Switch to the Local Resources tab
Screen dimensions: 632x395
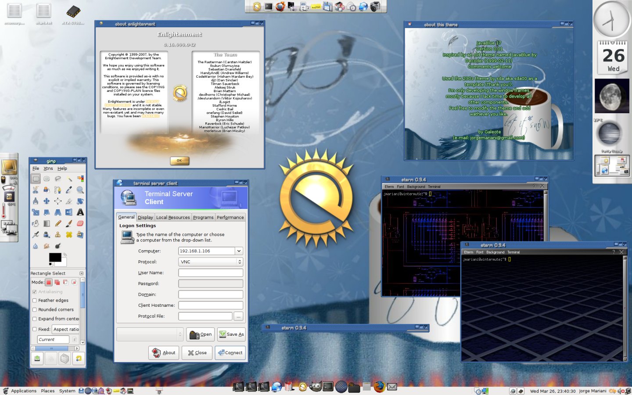(x=173, y=217)
